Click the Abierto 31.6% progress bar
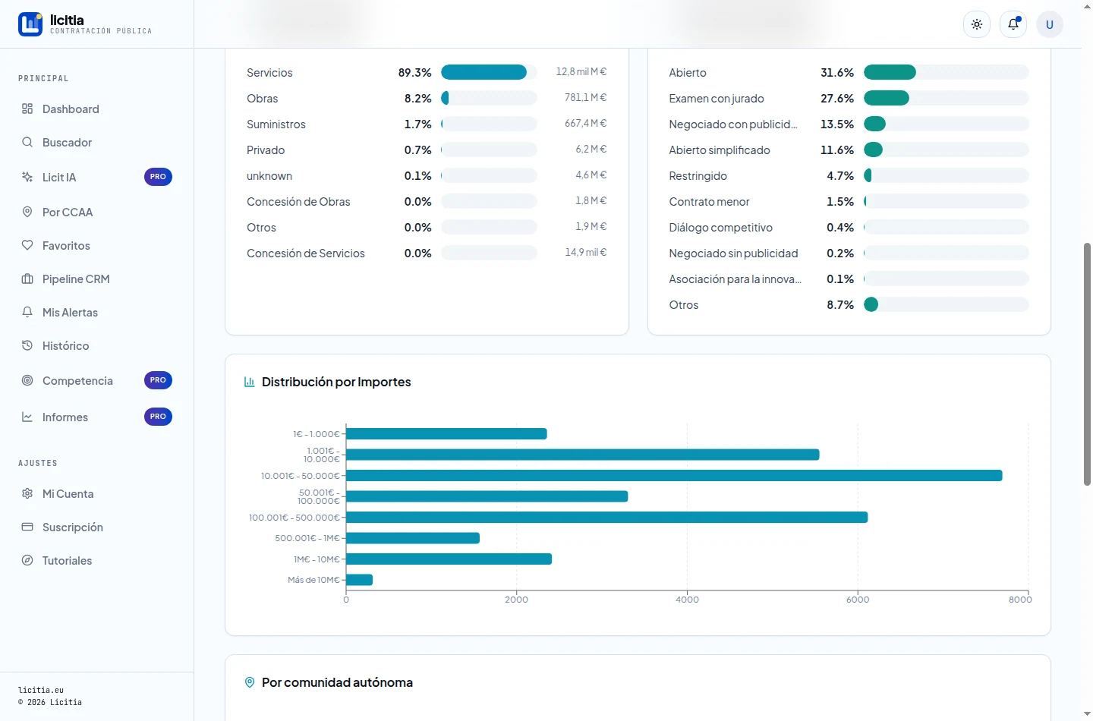The width and height of the screenshot is (1093, 721). [947, 72]
